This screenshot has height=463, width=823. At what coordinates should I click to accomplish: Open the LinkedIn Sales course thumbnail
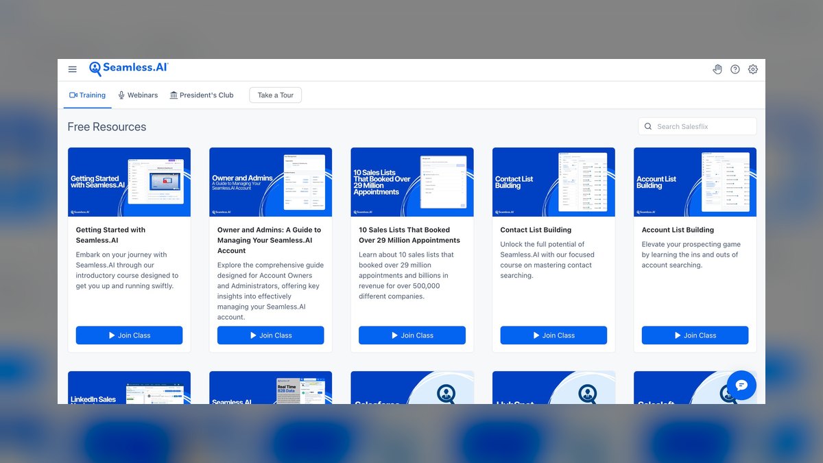129,388
